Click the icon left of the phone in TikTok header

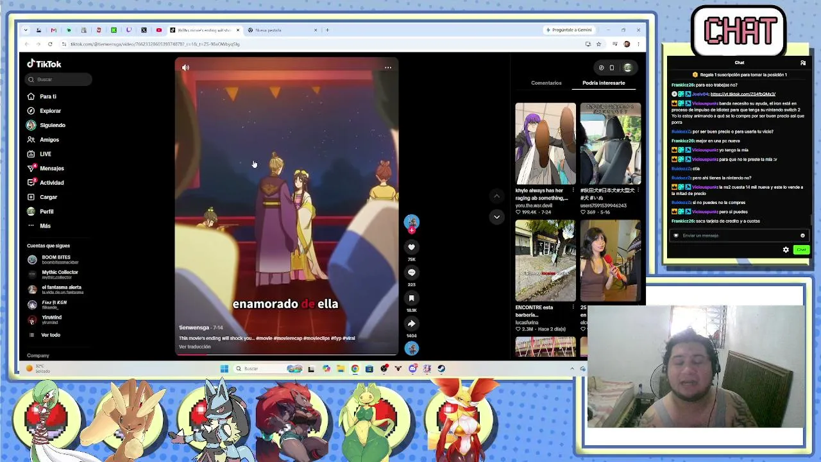(x=601, y=67)
